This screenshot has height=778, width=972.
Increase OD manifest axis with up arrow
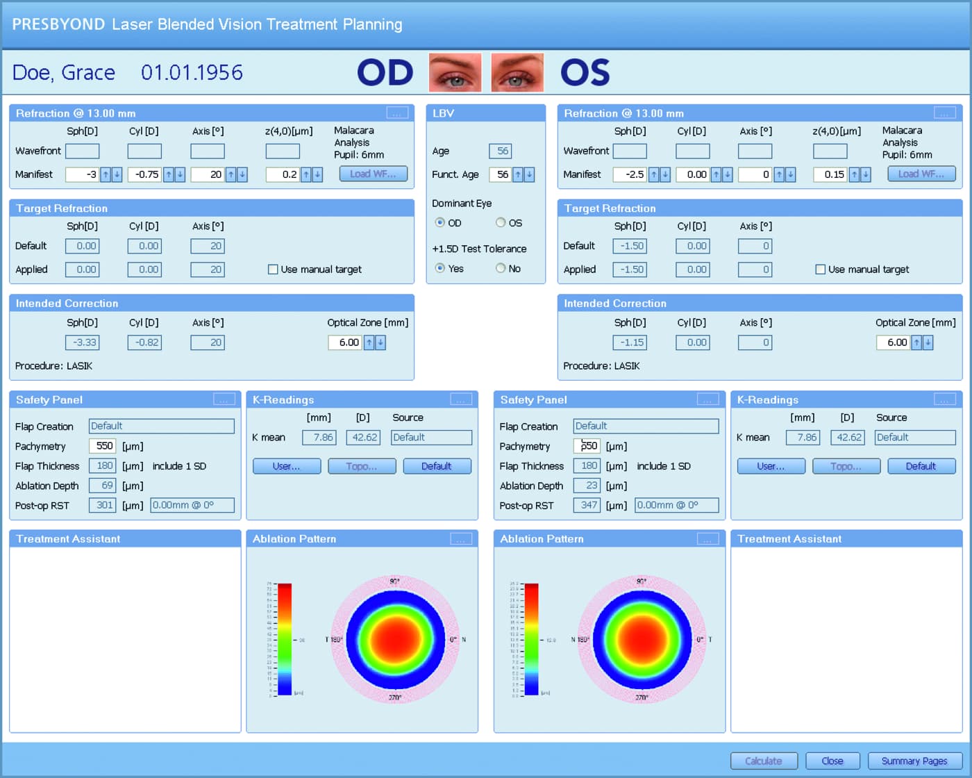[x=231, y=174]
